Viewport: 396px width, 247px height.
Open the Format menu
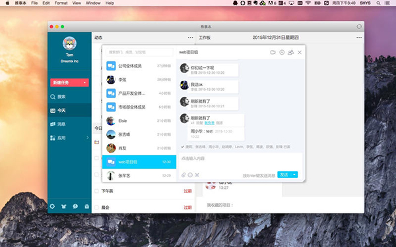(61, 3)
